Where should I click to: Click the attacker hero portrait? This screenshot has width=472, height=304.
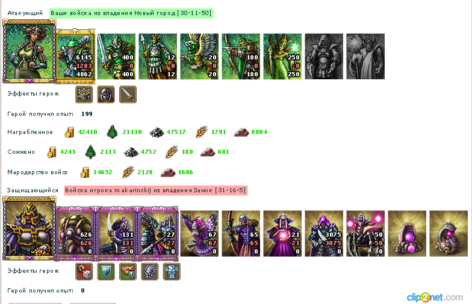[29, 51]
